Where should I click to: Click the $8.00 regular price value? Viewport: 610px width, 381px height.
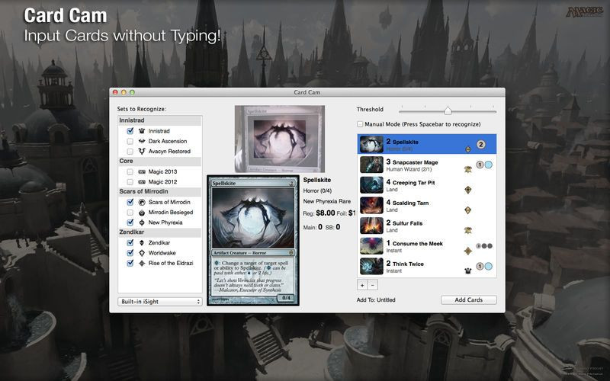326,213
